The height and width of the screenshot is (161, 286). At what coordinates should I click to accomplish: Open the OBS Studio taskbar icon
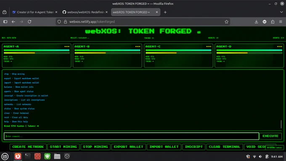[x=67, y=156]
